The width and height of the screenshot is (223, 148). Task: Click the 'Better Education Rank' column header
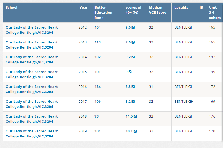pyautogui.click(x=103, y=12)
